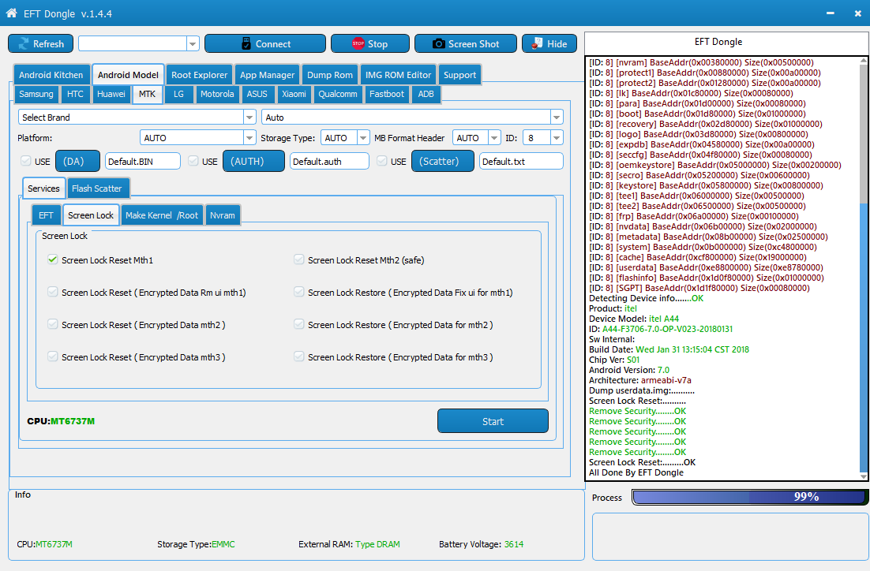Toggle Screen Lock Reset Mth1 checkbox
Image resolution: width=870 pixels, height=571 pixels.
pos(53,259)
